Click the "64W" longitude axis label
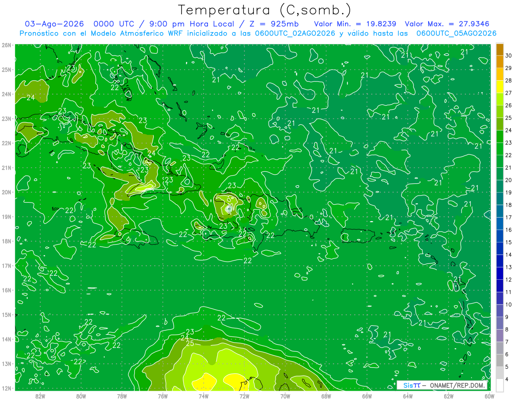The image size is (520, 402). [x=408, y=395]
